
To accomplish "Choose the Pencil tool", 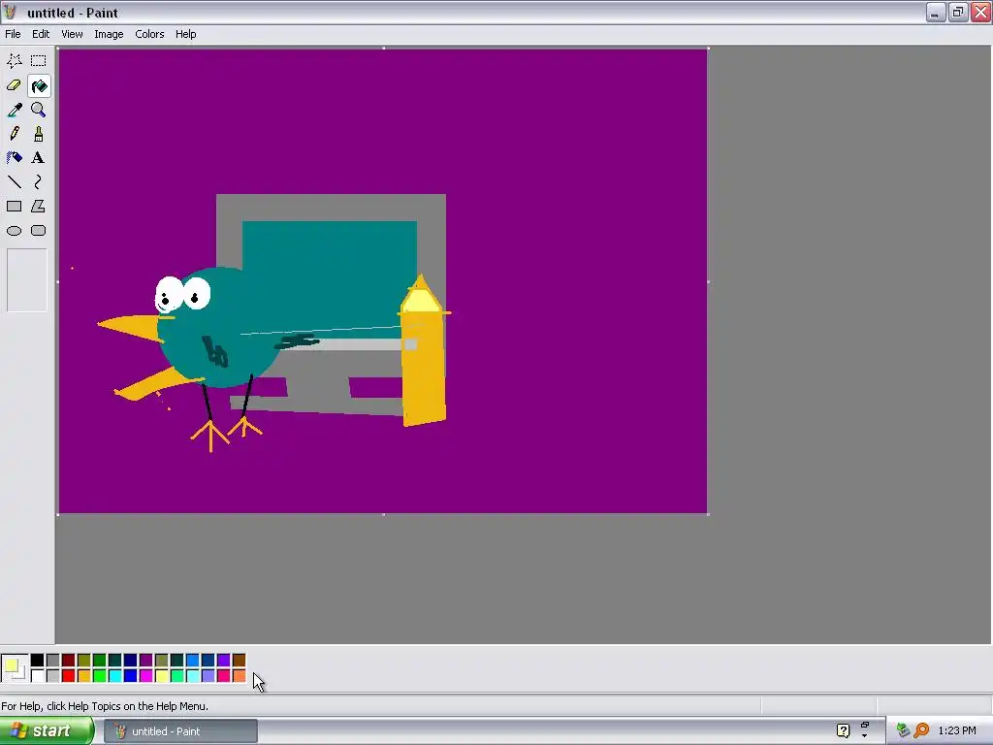I will [15, 134].
